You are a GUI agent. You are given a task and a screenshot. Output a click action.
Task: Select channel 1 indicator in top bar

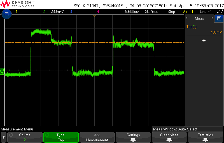(x=17, y=11)
